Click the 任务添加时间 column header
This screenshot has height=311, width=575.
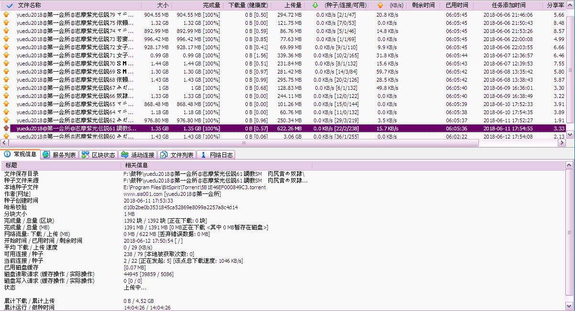508,5
